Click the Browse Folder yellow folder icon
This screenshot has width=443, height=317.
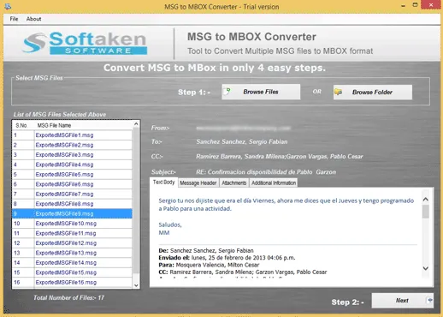(338, 92)
